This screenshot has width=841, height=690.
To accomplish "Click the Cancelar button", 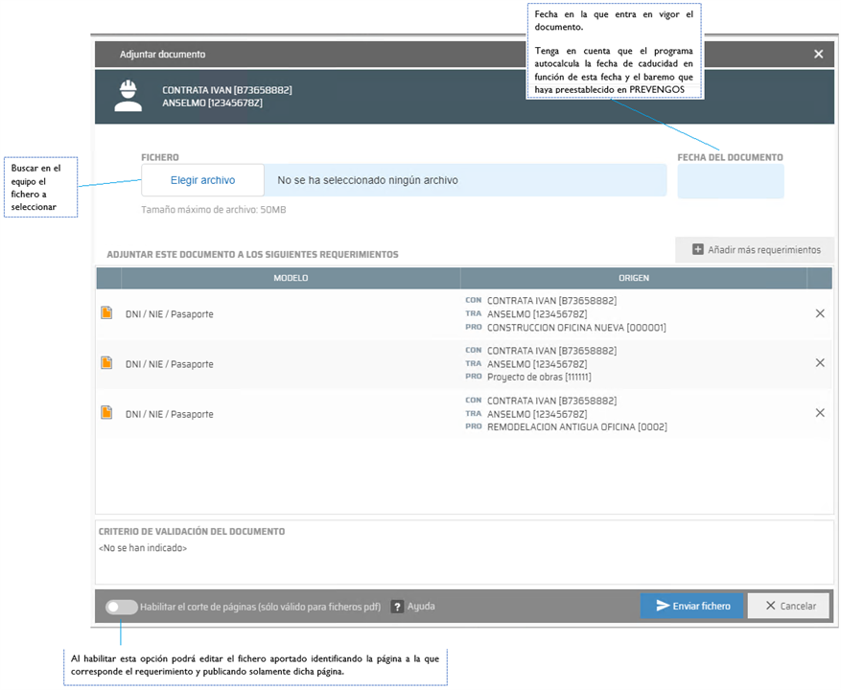I will click(x=788, y=606).
